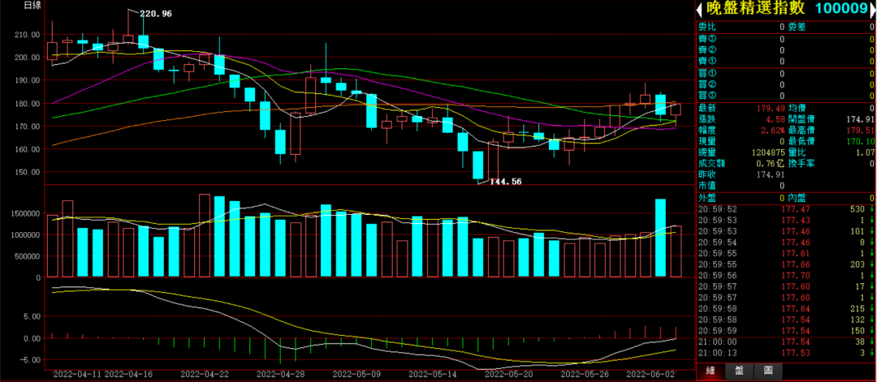Click the 1500000 volume axis label
The height and width of the screenshot is (382, 877).
(x=24, y=213)
